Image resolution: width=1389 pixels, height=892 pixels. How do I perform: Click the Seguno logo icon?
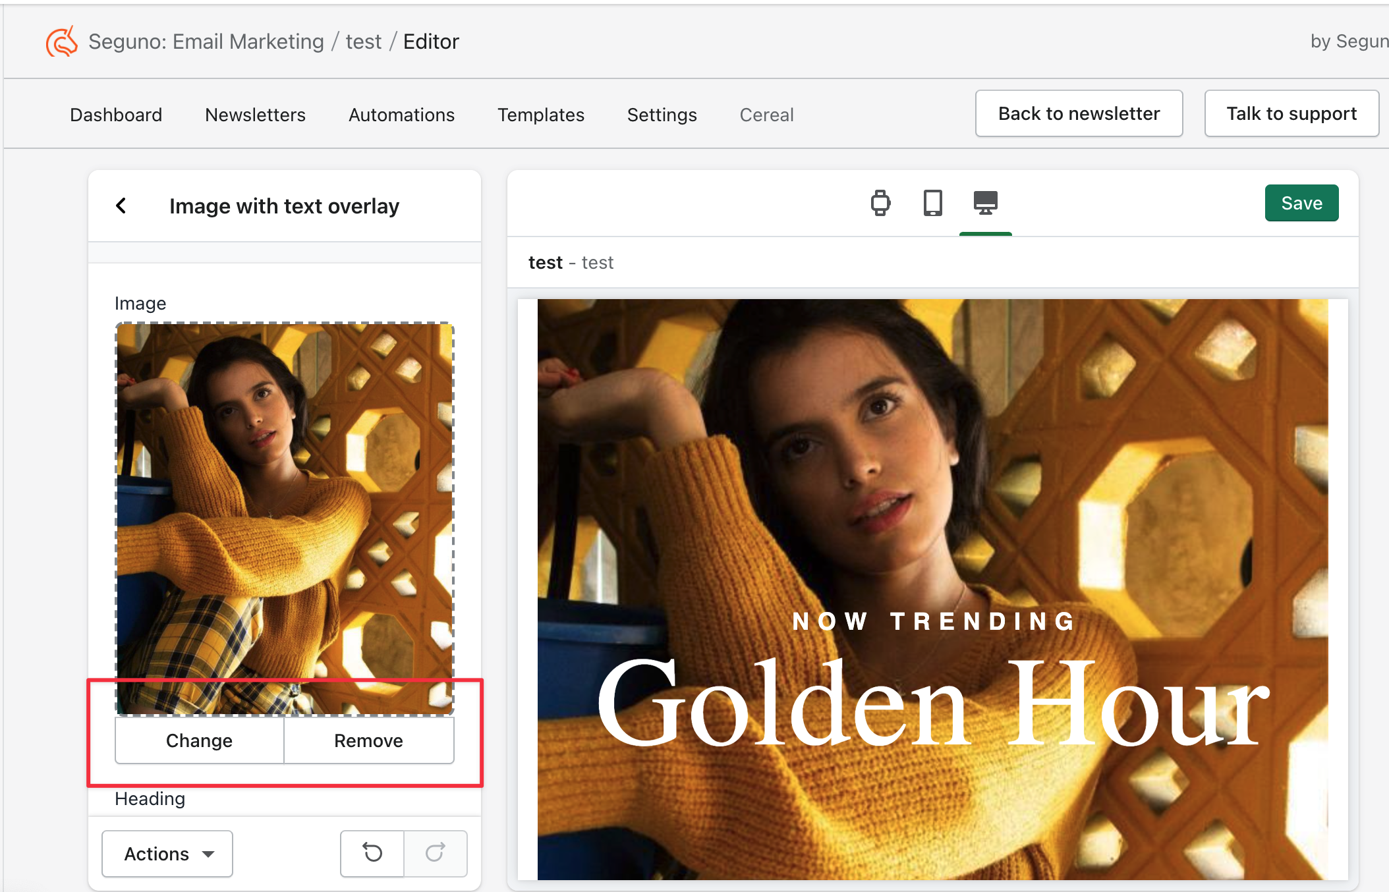pos(62,42)
